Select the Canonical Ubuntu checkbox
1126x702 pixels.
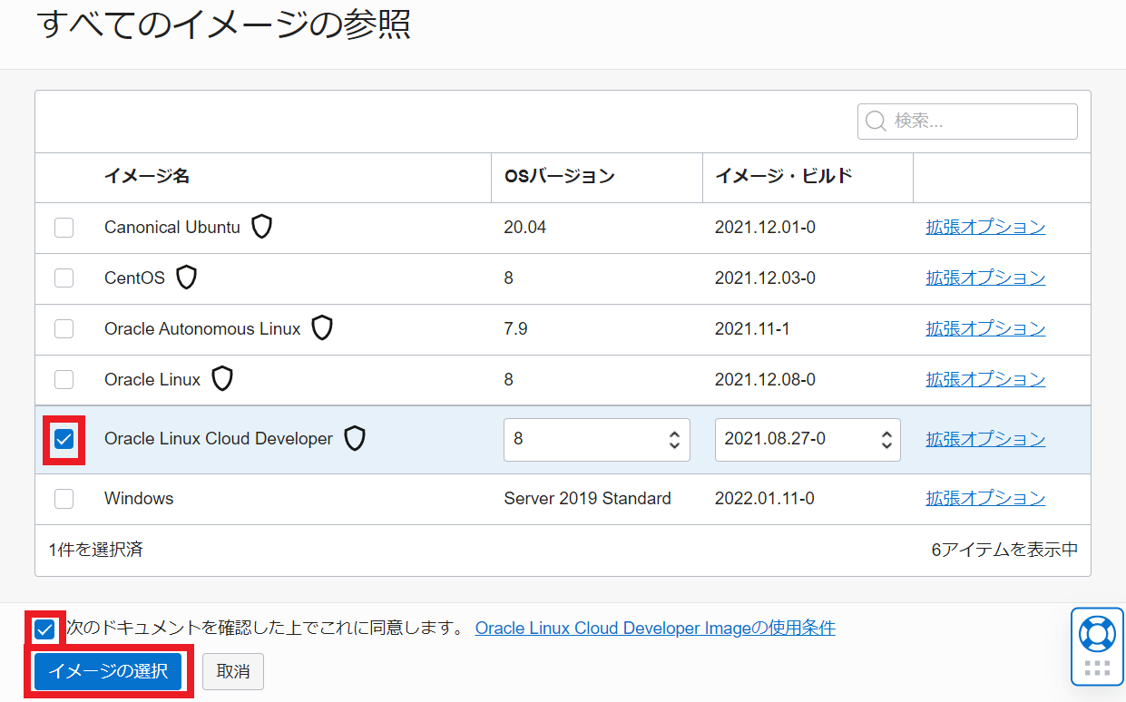click(64, 228)
